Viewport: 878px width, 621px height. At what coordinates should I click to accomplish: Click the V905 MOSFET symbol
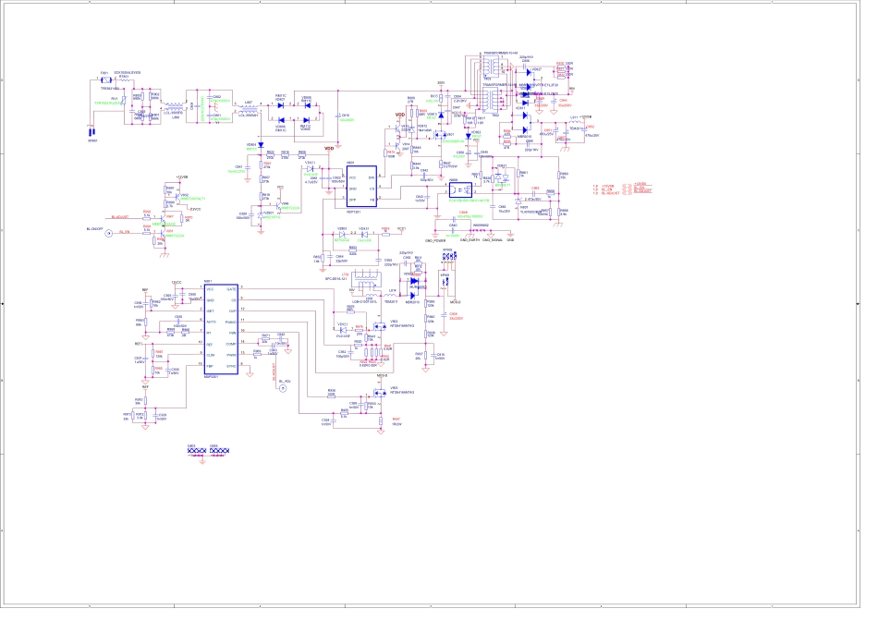pos(379,395)
